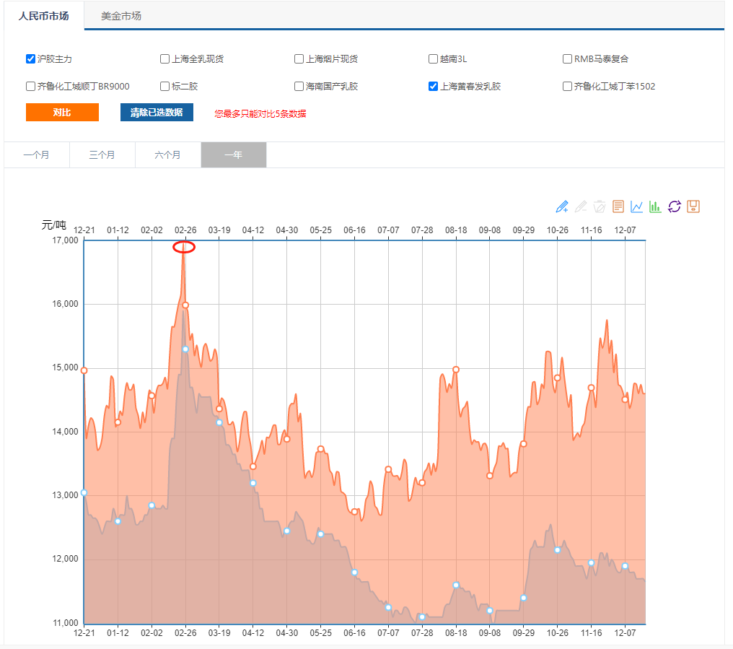Tick the 齐鲁化工城丁苯1502 checkbox
Screen dimensions: 733x649
pos(567,86)
